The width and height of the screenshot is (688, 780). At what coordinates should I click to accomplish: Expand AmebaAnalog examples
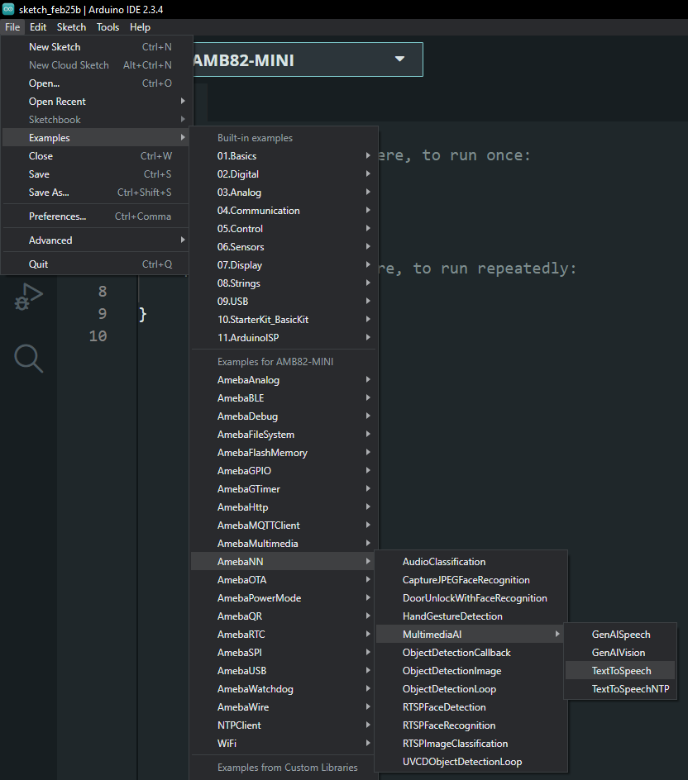pos(284,380)
